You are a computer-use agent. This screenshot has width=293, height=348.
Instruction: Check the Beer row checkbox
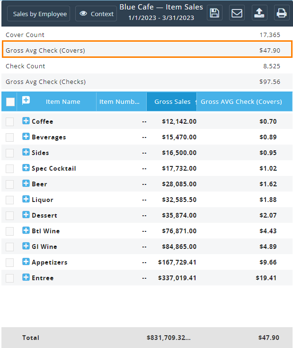(x=10, y=184)
